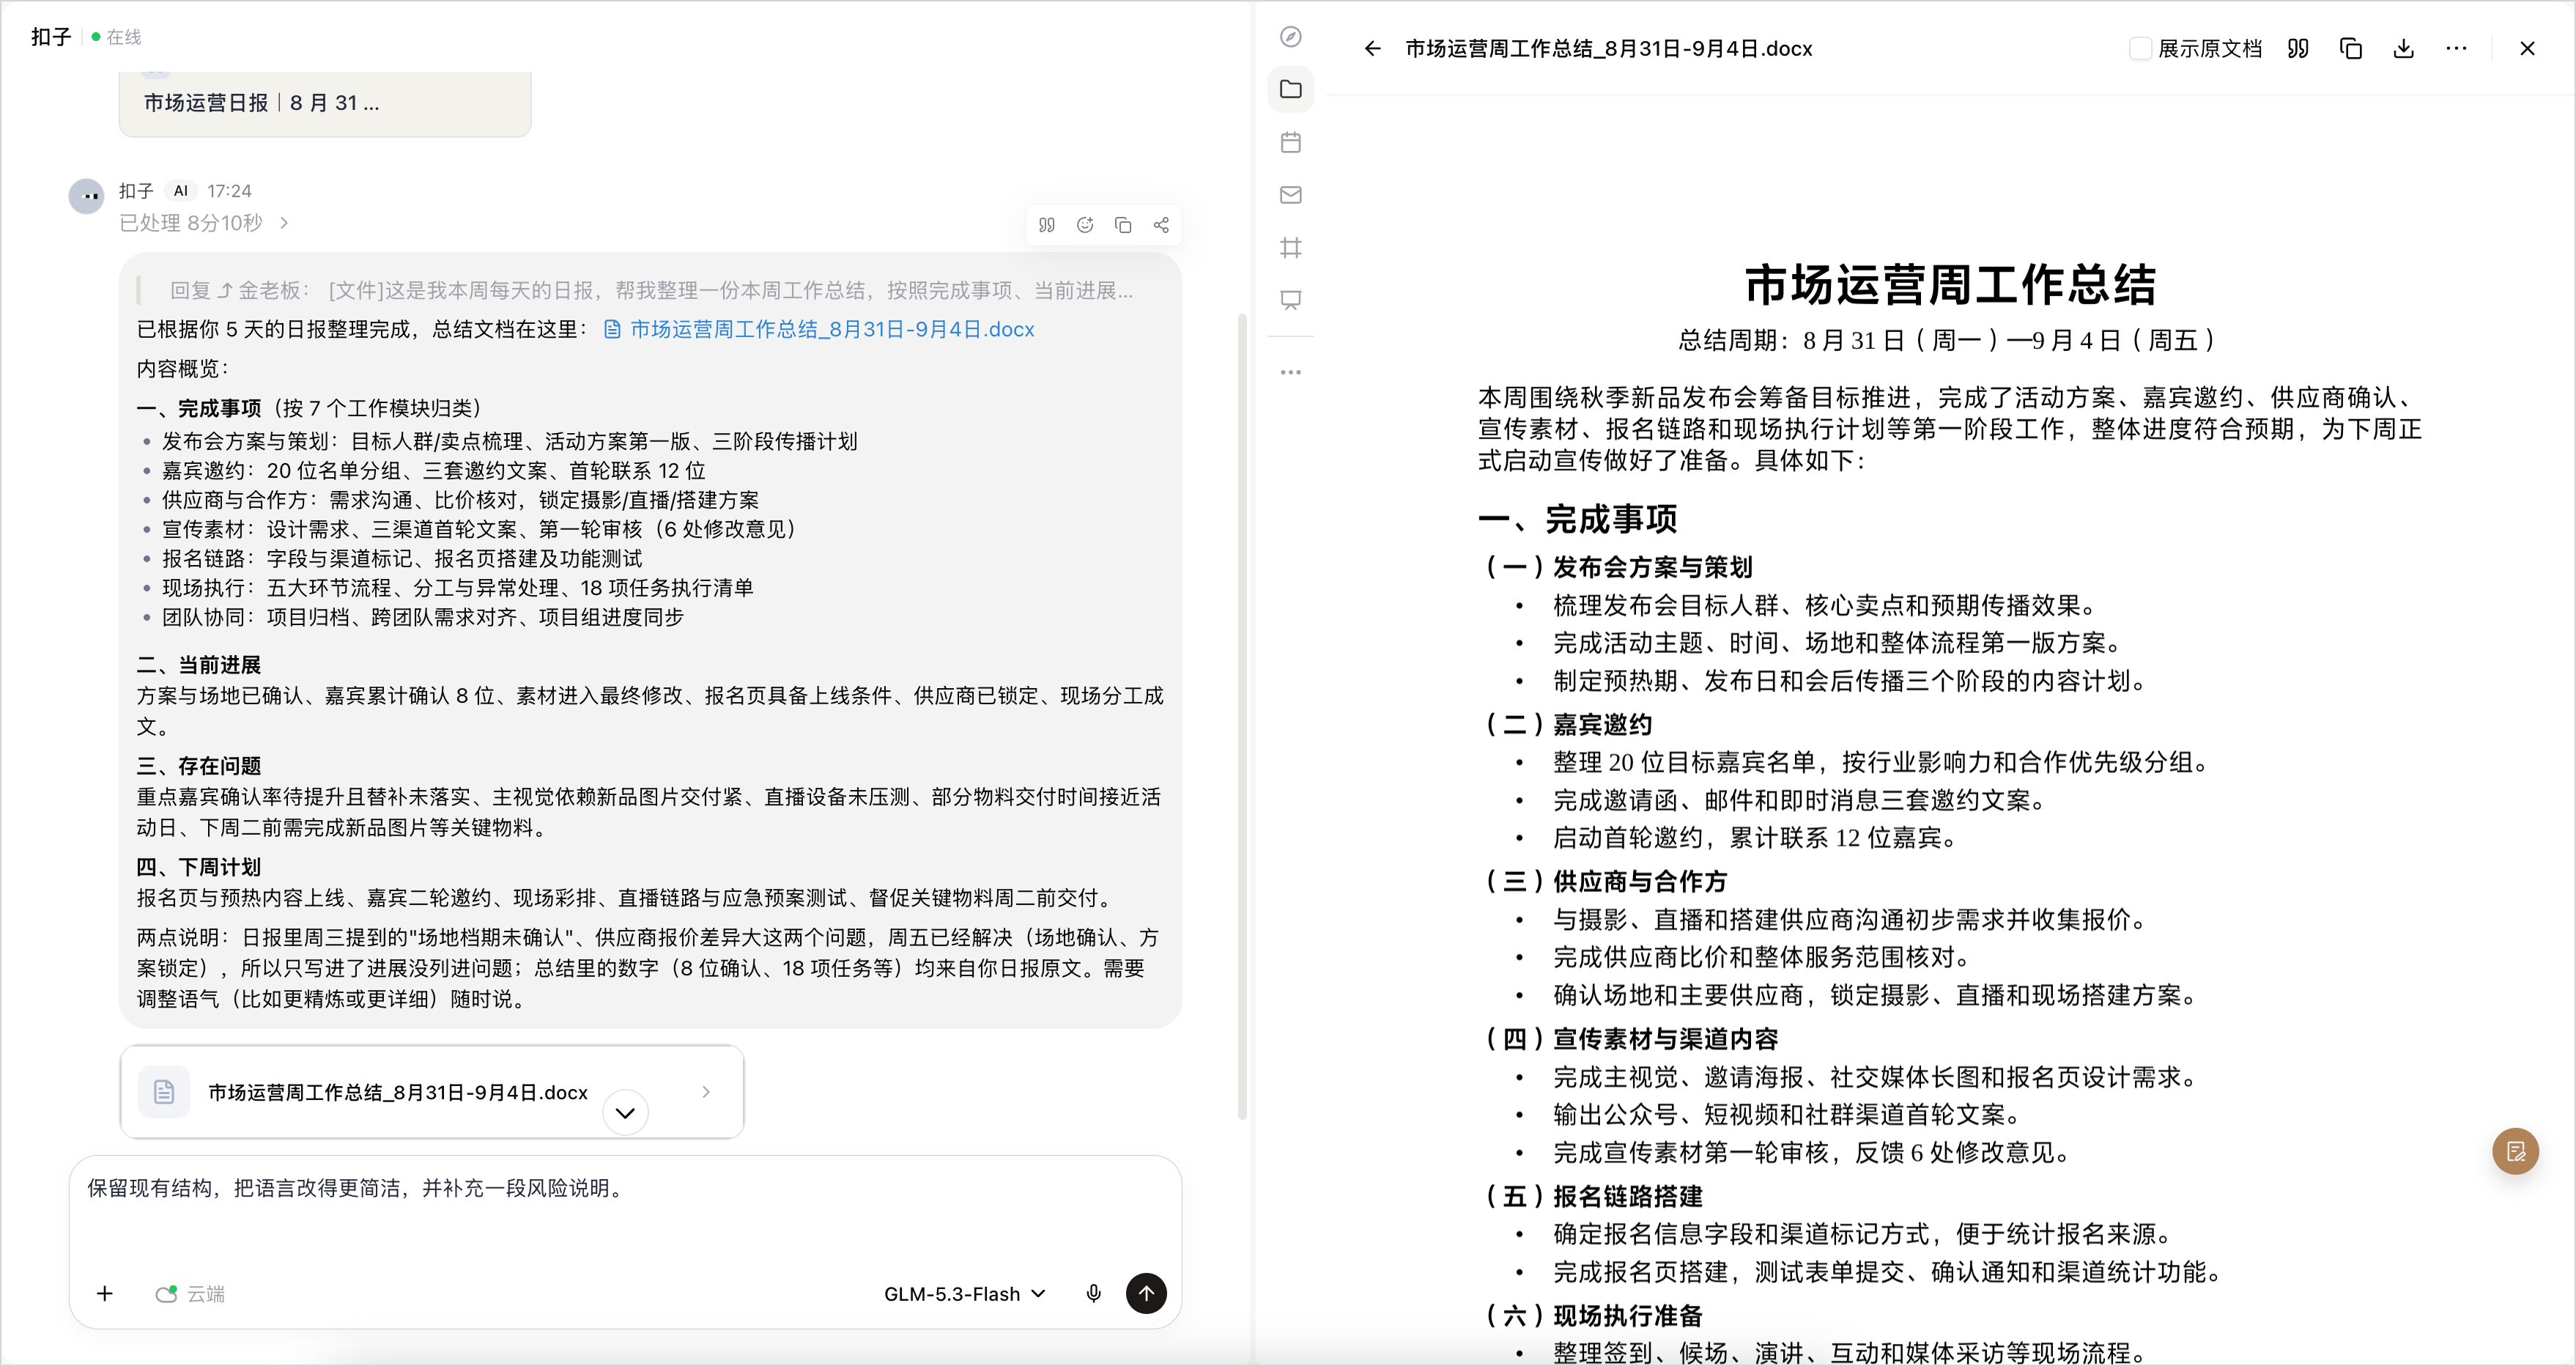The width and height of the screenshot is (2576, 1366).
Task: Click the chat scrollbar
Action: (x=1242, y=716)
